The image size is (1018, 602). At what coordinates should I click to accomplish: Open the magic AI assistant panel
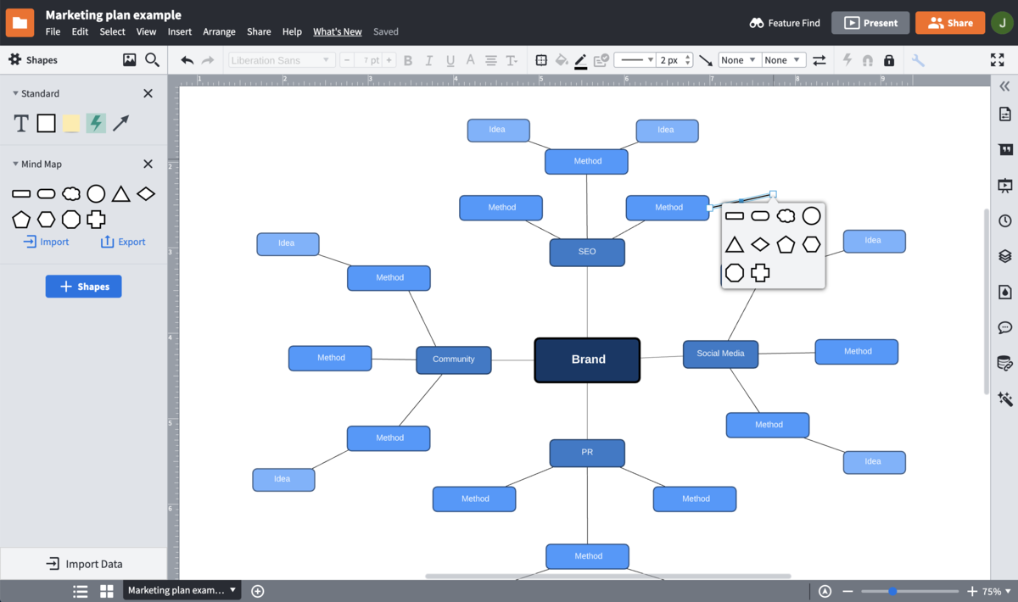1005,399
